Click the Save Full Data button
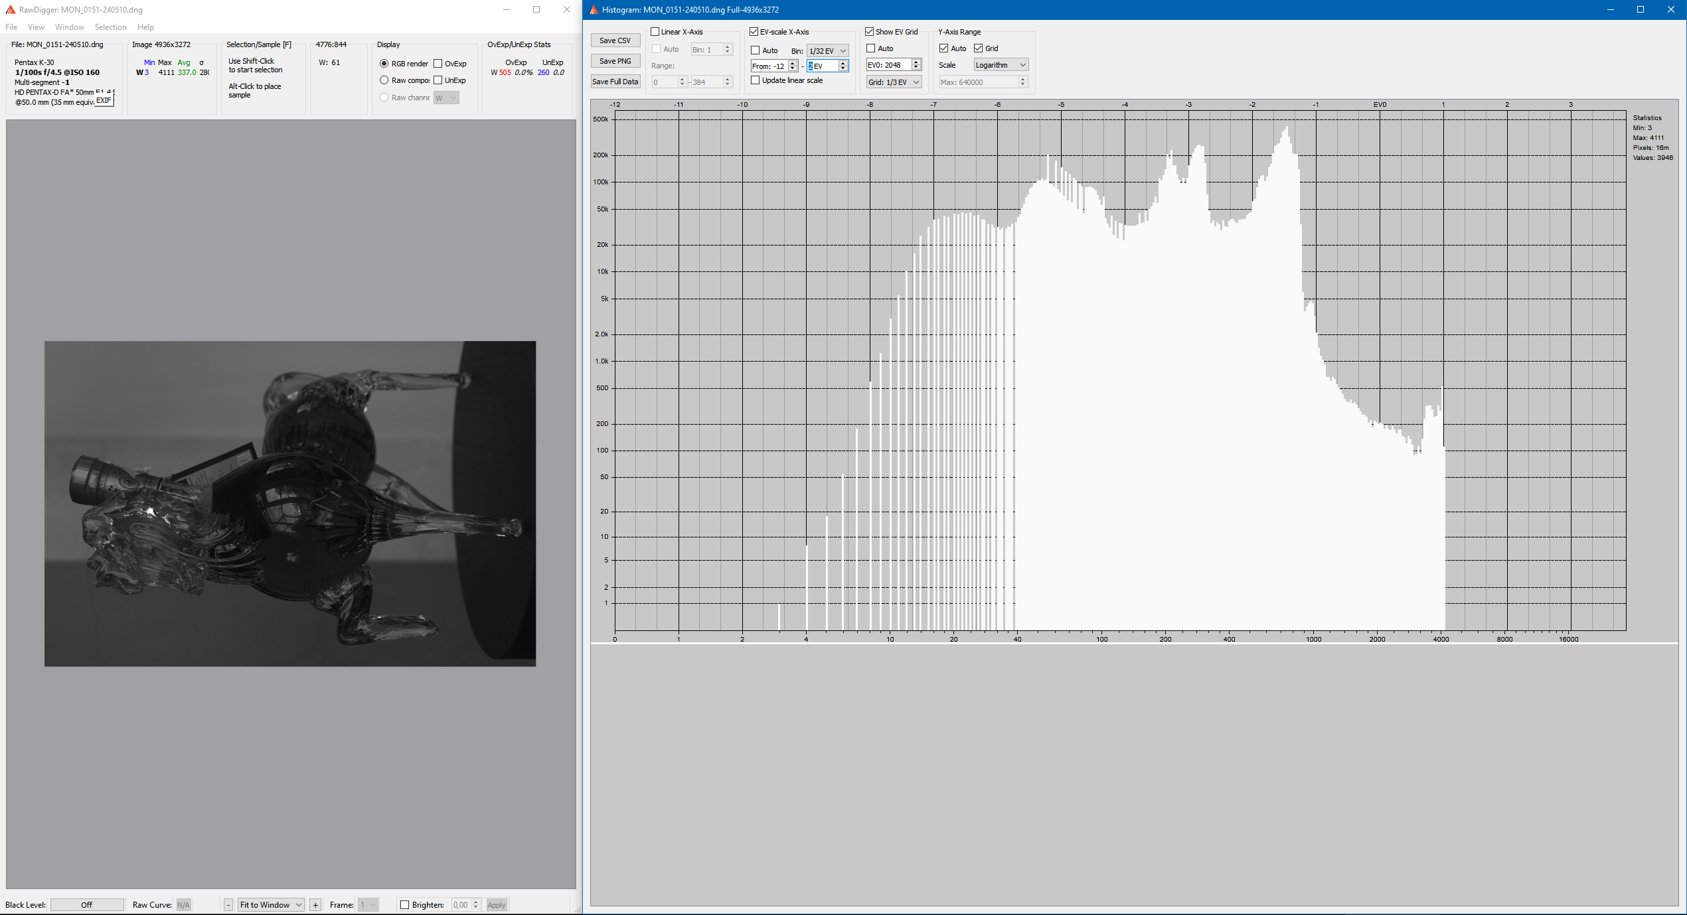 [615, 82]
